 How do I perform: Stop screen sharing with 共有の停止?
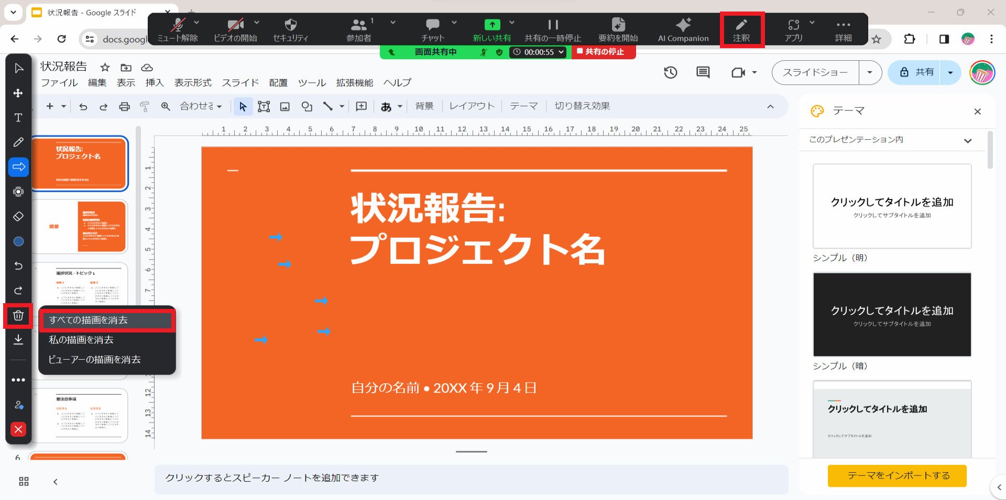tap(603, 52)
